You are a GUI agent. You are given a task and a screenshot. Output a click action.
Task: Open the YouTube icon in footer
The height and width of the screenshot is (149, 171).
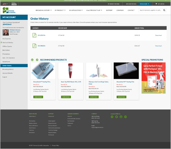(x=121, y=117)
